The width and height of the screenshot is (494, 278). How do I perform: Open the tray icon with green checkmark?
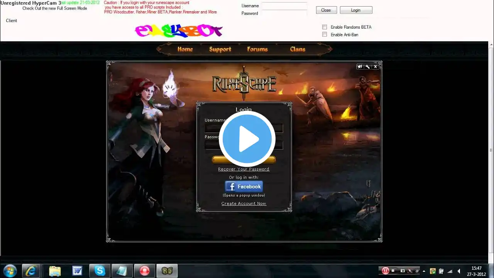(x=433, y=271)
